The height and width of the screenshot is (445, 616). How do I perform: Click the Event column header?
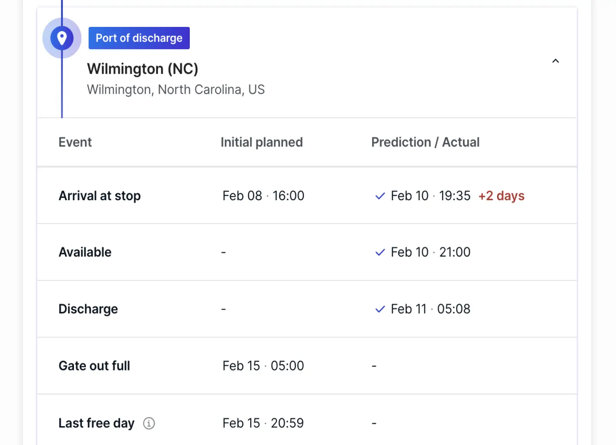pyautogui.click(x=75, y=142)
